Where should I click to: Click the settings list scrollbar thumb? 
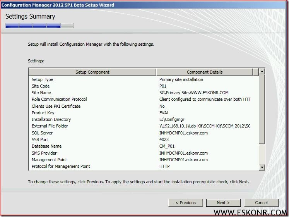[x=262, y=109]
